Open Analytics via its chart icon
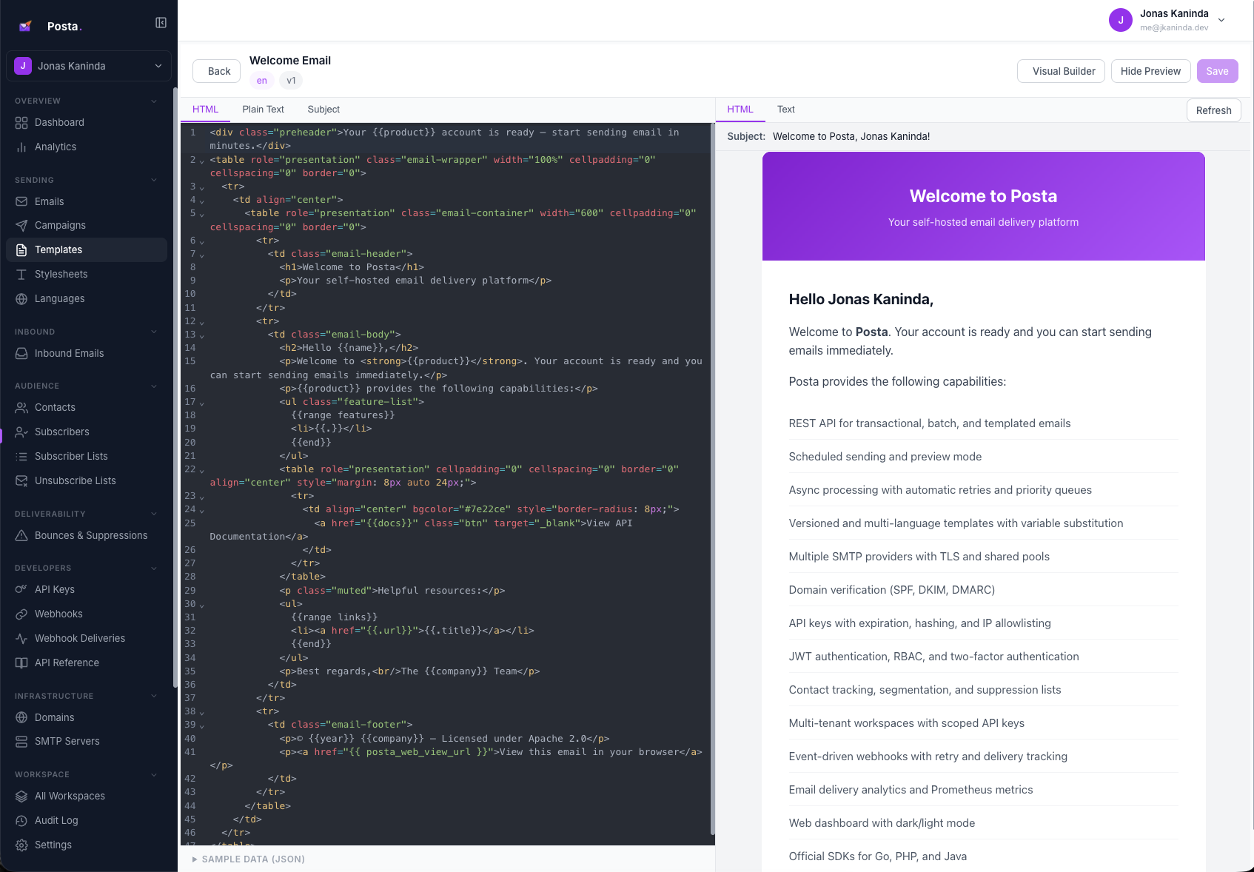The image size is (1254, 872). coord(21,147)
